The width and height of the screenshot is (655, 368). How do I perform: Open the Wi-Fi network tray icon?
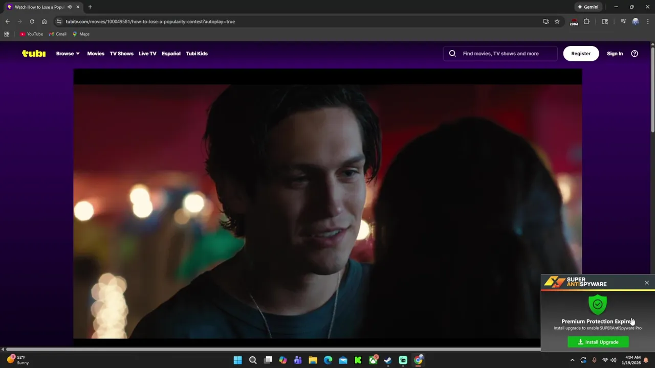tap(605, 360)
